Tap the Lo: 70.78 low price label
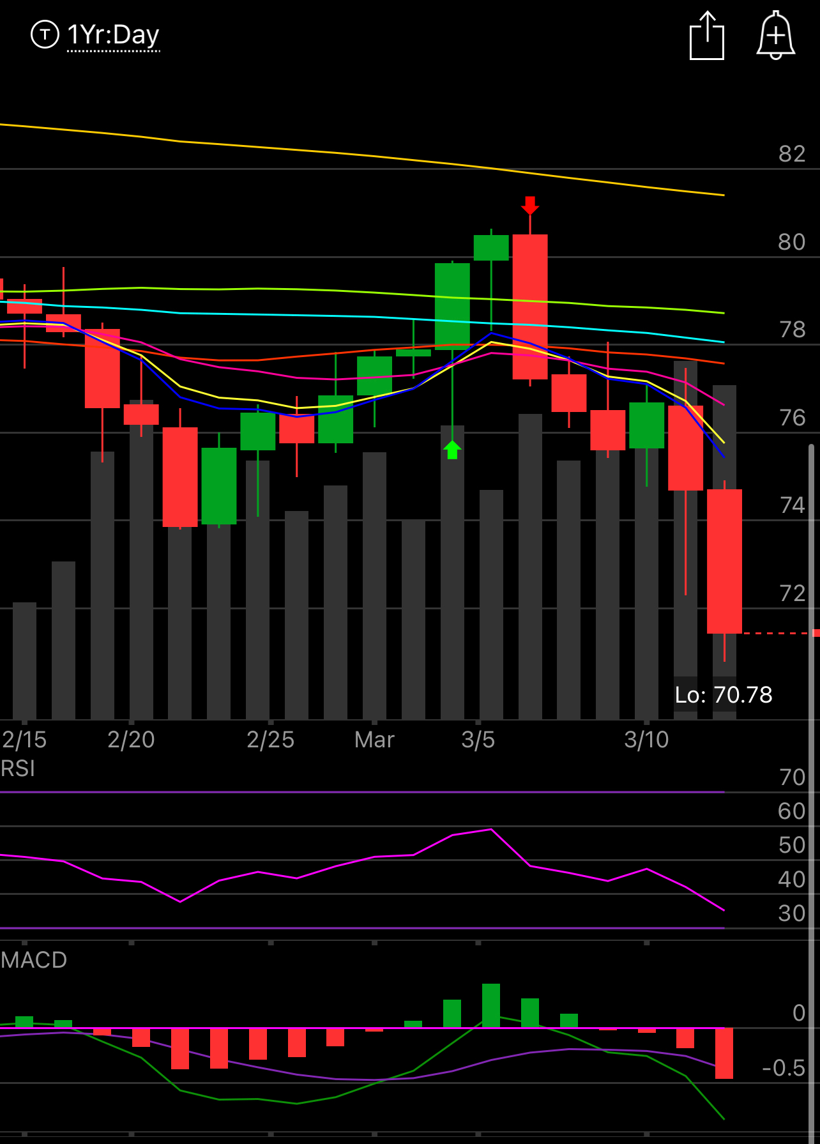The height and width of the screenshot is (1144, 820). point(724,695)
